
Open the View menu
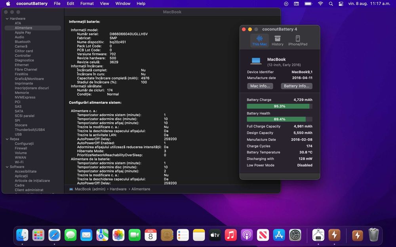point(104,4)
